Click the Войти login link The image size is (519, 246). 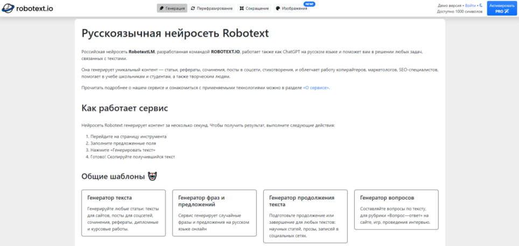pyautogui.click(x=471, y=5)
